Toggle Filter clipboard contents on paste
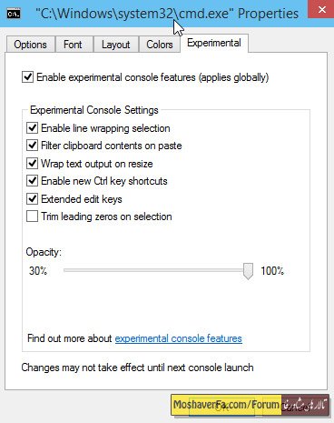This screenshot has width=334, height=423. pyautogui.click(x=32, y=146)
